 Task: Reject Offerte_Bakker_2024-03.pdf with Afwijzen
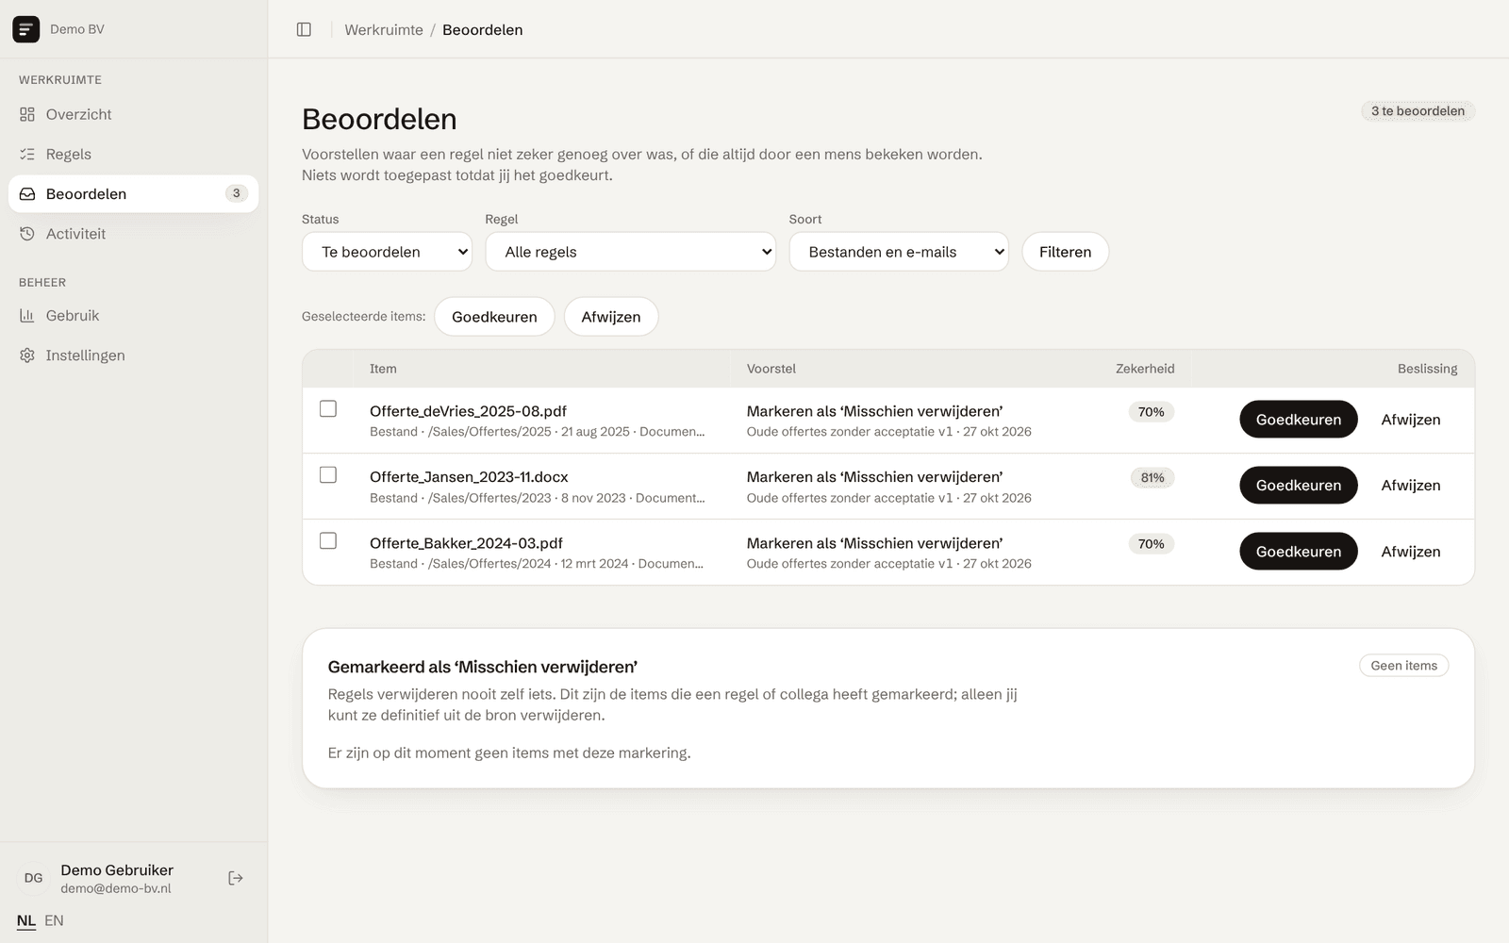(x=1411, y=552)
